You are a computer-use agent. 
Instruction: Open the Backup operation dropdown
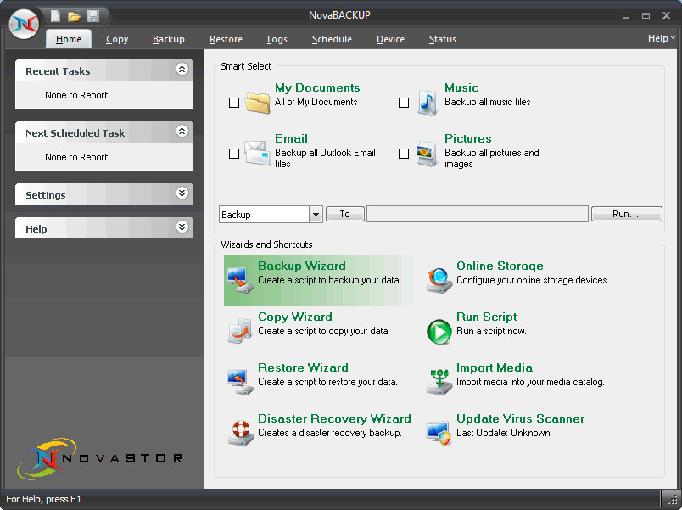coord(316,215)
